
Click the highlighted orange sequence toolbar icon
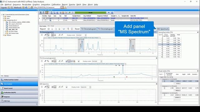tap(47, 13)
